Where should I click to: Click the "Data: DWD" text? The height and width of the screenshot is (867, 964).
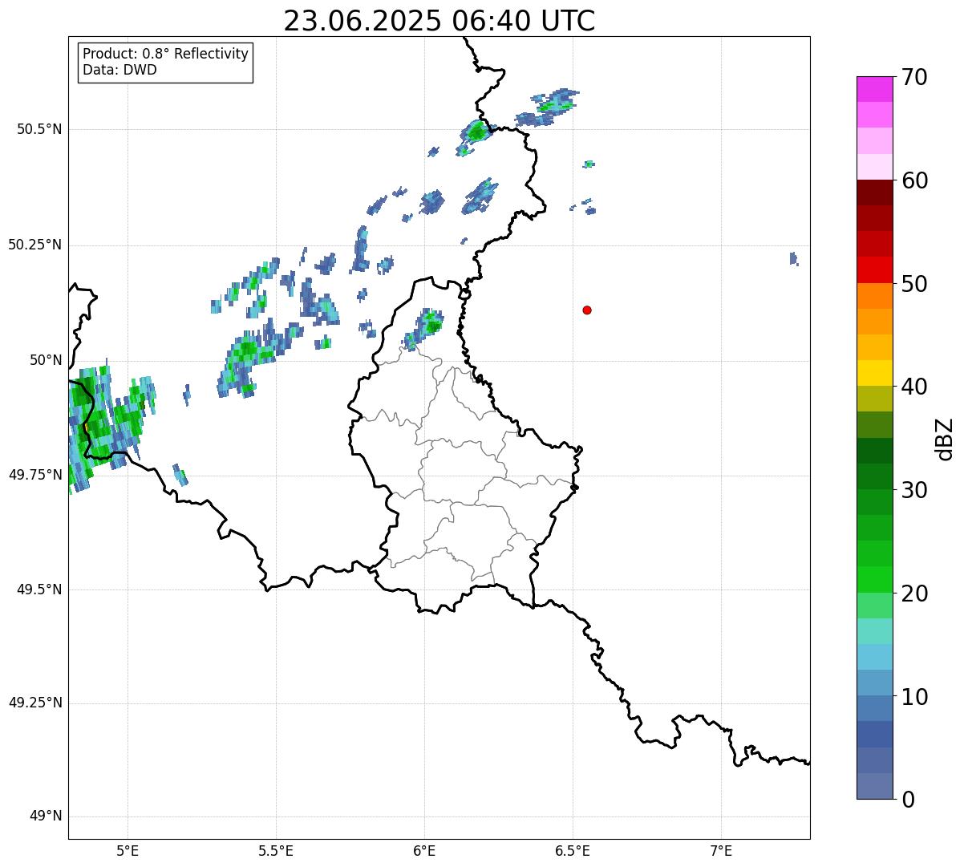(120, 70)
